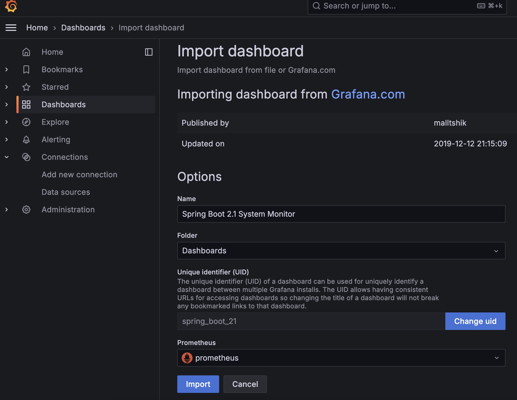
Task: Focus the Search or jump to box
Action: [407, 6]
